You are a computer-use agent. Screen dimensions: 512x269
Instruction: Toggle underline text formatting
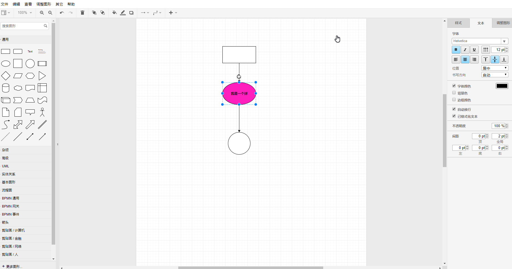click(474, 50)
